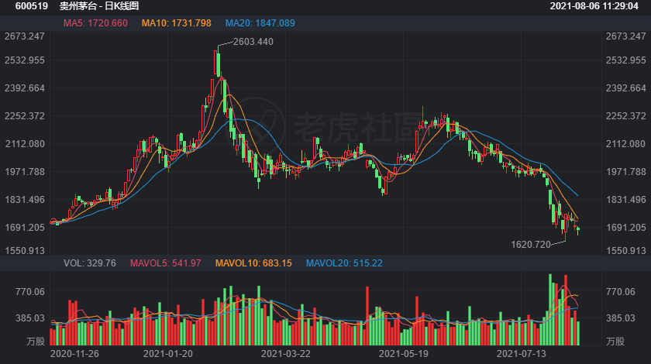Select the 贵州茅台 - 日K线图 title
This screenshot has width=651, height=364.
99,6
